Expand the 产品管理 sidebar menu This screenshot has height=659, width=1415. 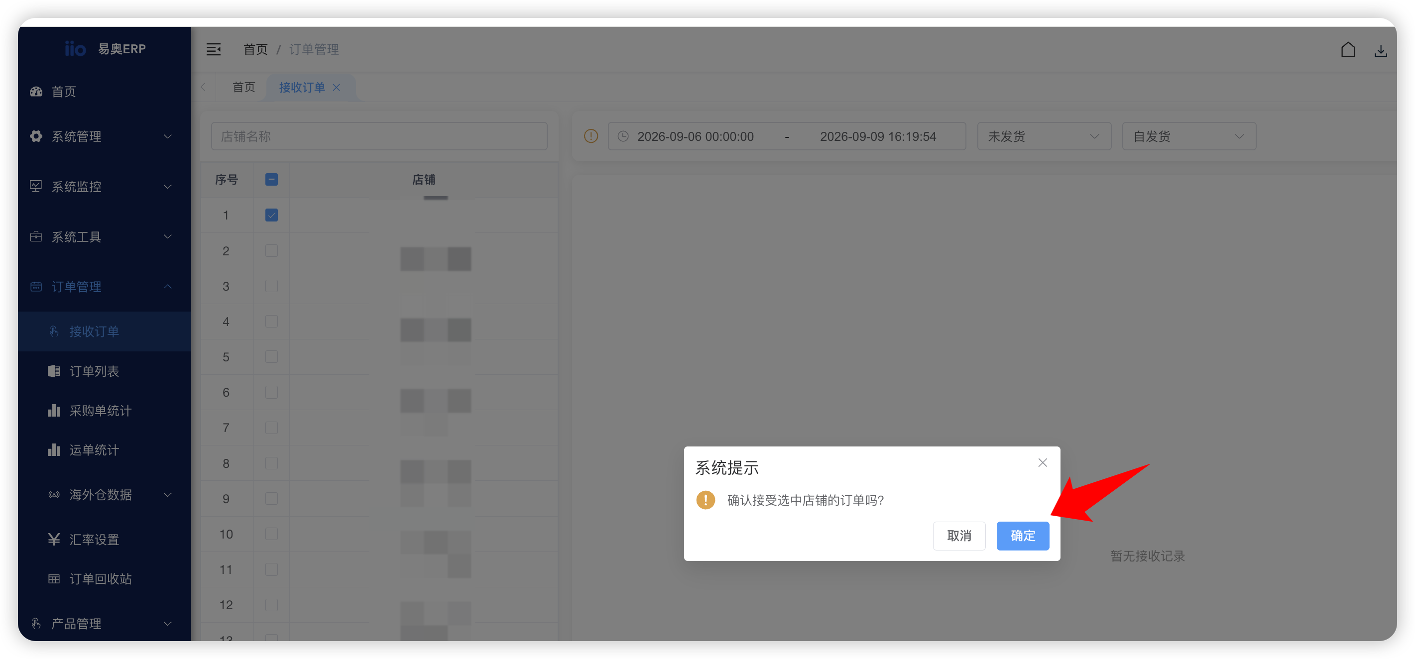pyautogui.click(x=105, y=623)
